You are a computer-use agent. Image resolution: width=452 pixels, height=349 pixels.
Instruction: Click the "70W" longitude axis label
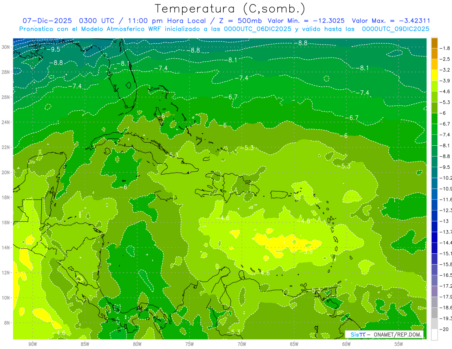click(x=242, y=344)
